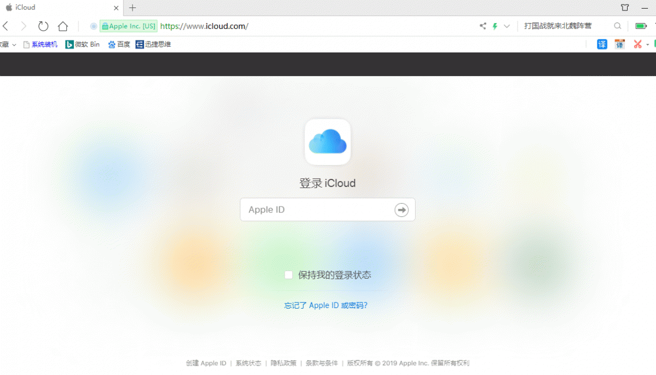Screen dimensions: 656x375
Task: Click the green lightning speed-mode icon
Action: [495, 26]
